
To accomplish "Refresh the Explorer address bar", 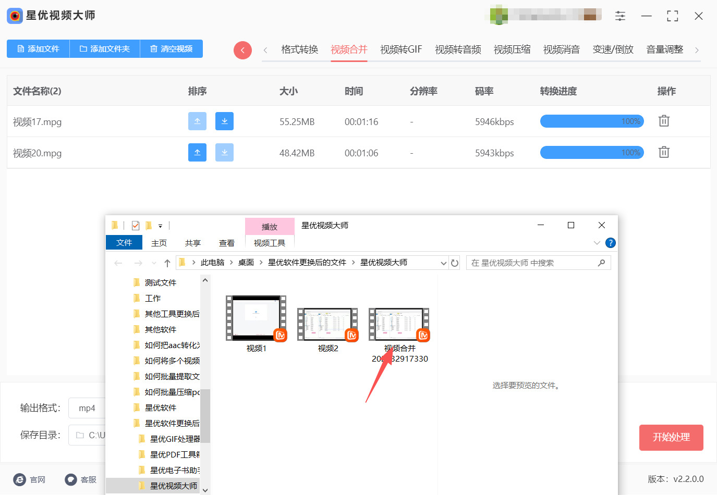I will tap(455, 263).
